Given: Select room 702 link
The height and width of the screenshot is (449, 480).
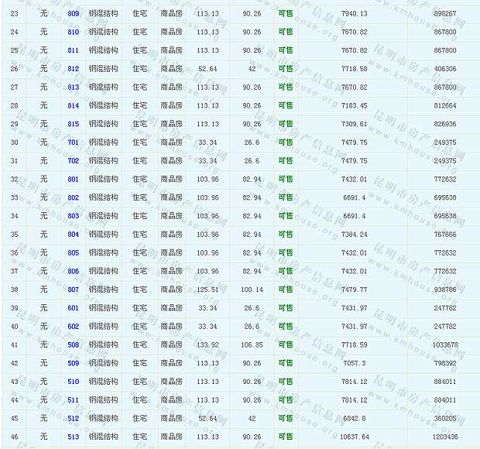Looking at the screenshot, I should click(x=74, y=161).
